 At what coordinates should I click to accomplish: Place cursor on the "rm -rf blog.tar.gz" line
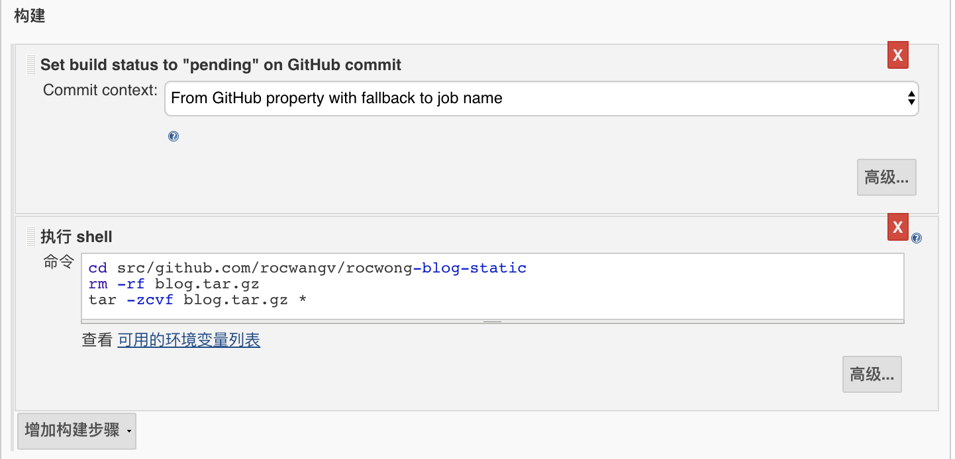tap(174, 284)
